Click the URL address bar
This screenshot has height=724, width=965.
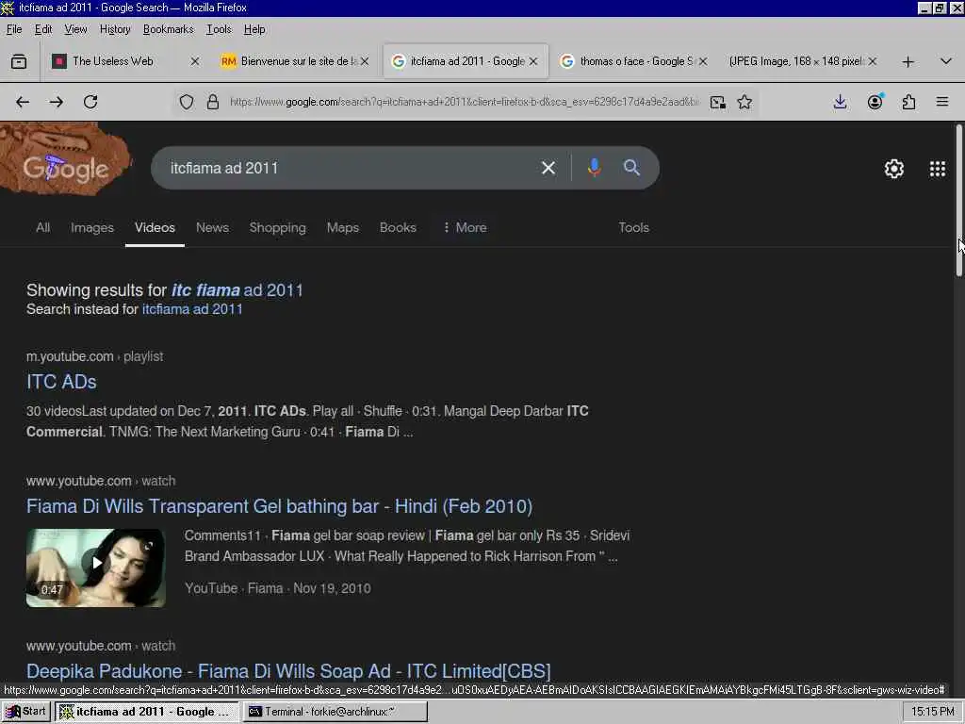point(465,102)
